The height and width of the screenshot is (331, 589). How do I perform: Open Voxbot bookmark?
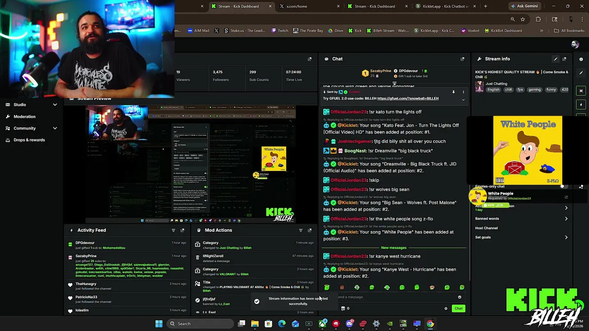point(470,31)
